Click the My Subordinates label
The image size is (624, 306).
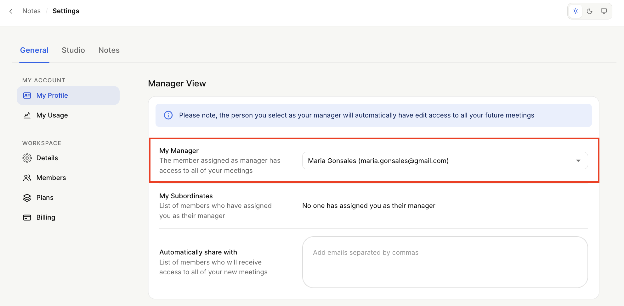tap(186, 196)
